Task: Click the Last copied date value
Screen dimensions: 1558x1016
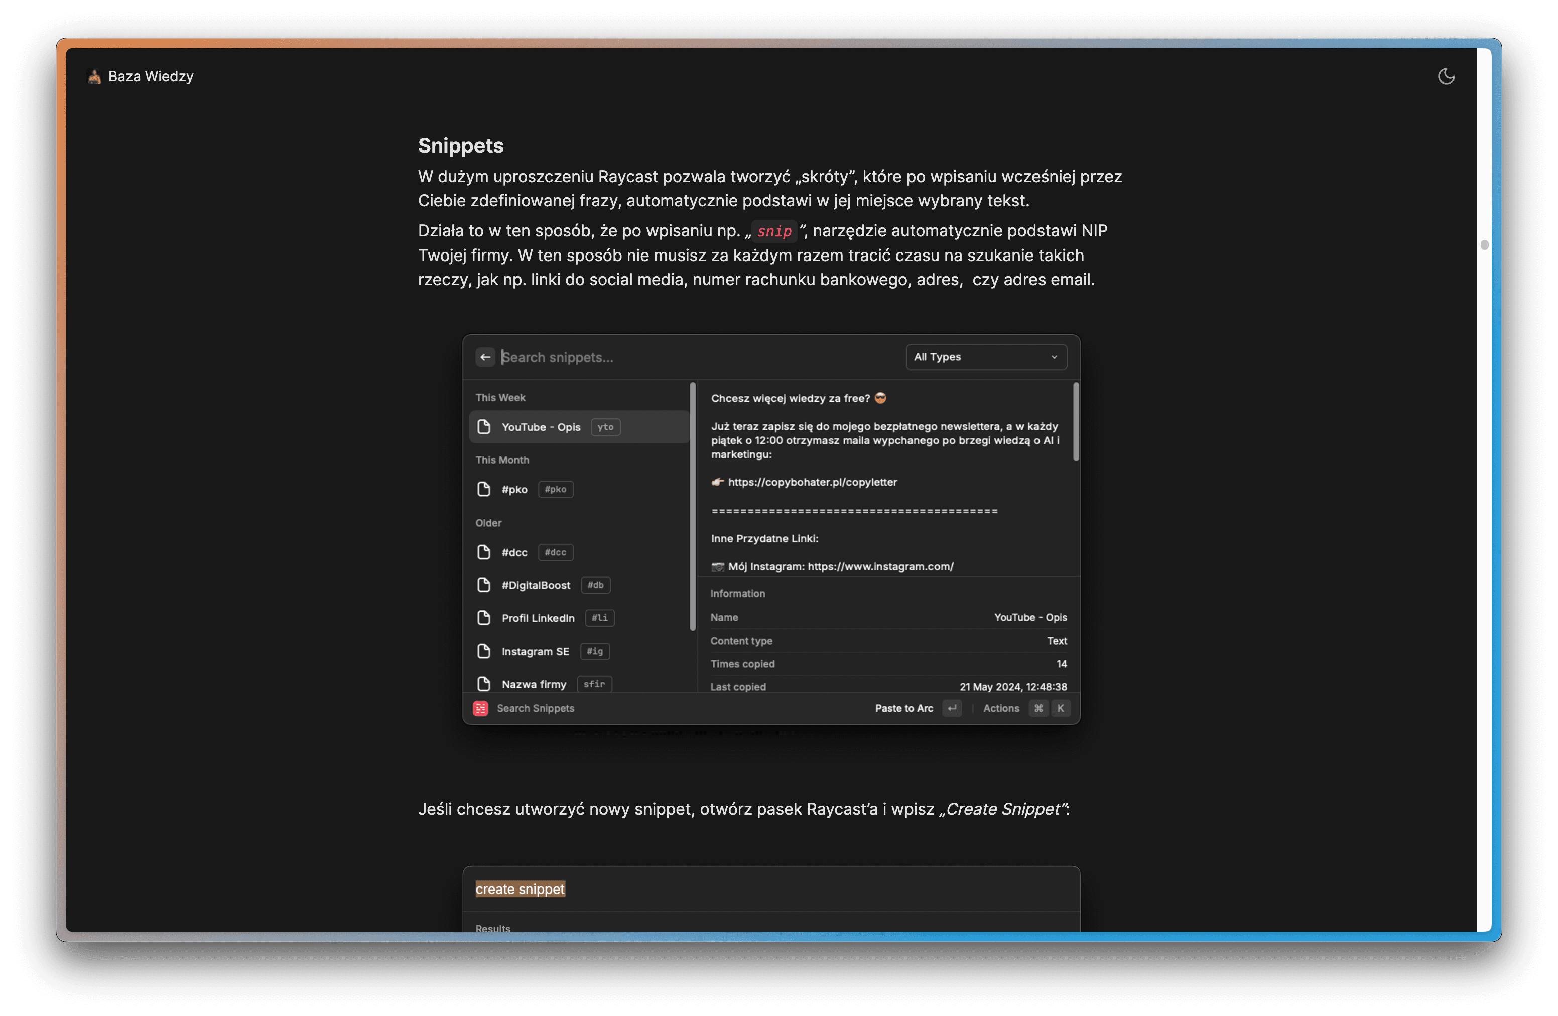Action: click(1013, 687)
